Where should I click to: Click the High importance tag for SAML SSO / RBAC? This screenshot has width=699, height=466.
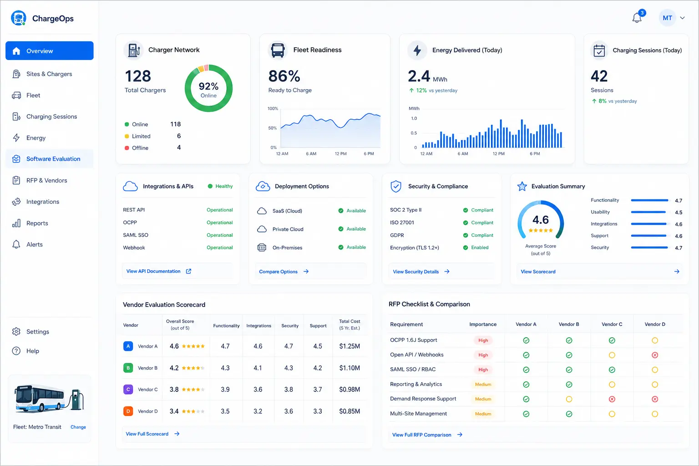(x=483, y=370)
